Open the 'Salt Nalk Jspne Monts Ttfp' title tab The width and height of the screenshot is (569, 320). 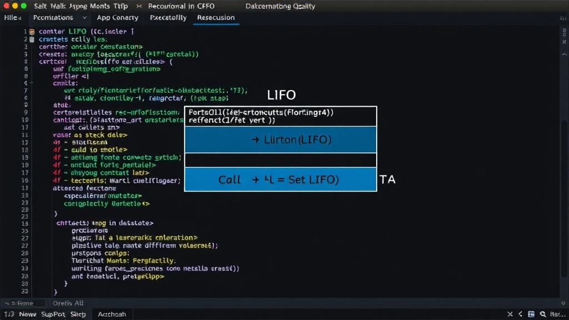[81, 6]
